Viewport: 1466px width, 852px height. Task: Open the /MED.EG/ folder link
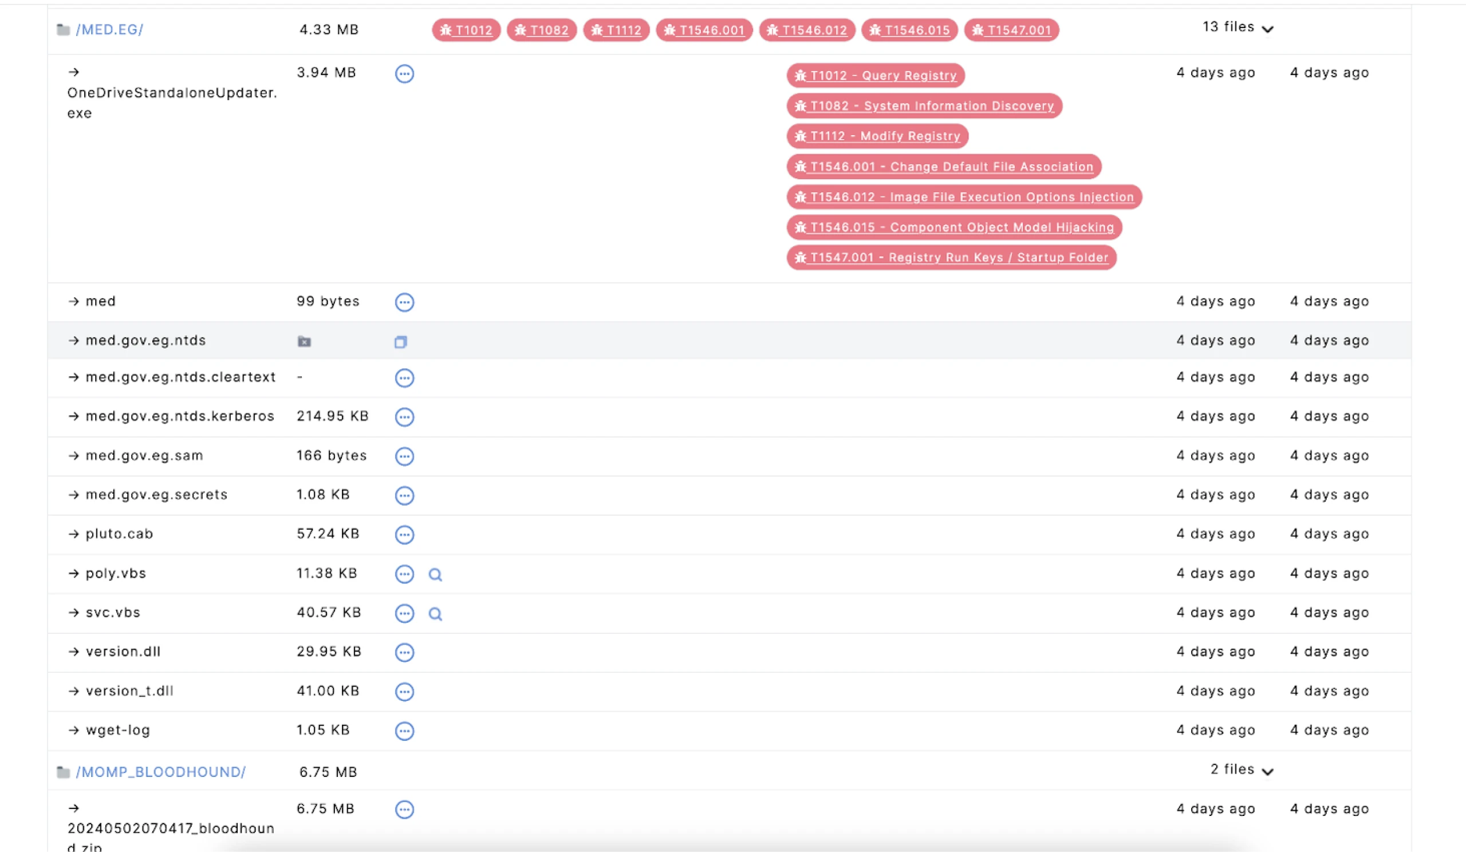[x=109, y=30]
